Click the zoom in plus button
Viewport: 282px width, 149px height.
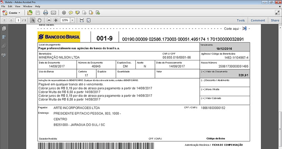tap(56, 20)
